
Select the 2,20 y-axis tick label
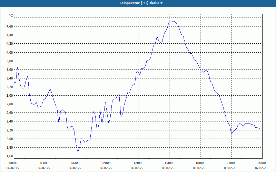coord(10,130)
